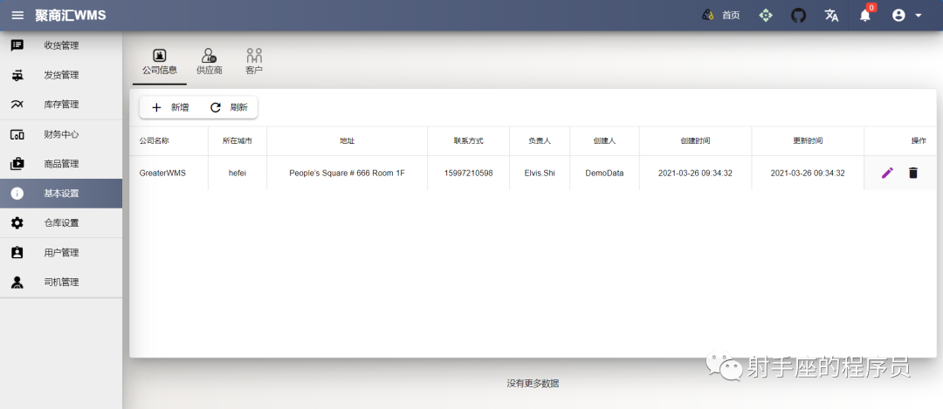Click the 商品管理 video library icon
The image size is (943, 409).
coord(17,163)
